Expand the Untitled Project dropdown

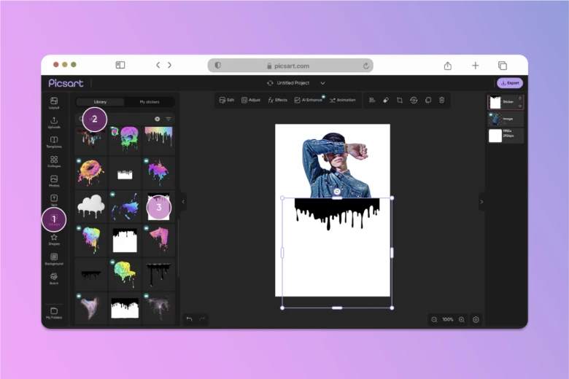click(x=322, y=83)
